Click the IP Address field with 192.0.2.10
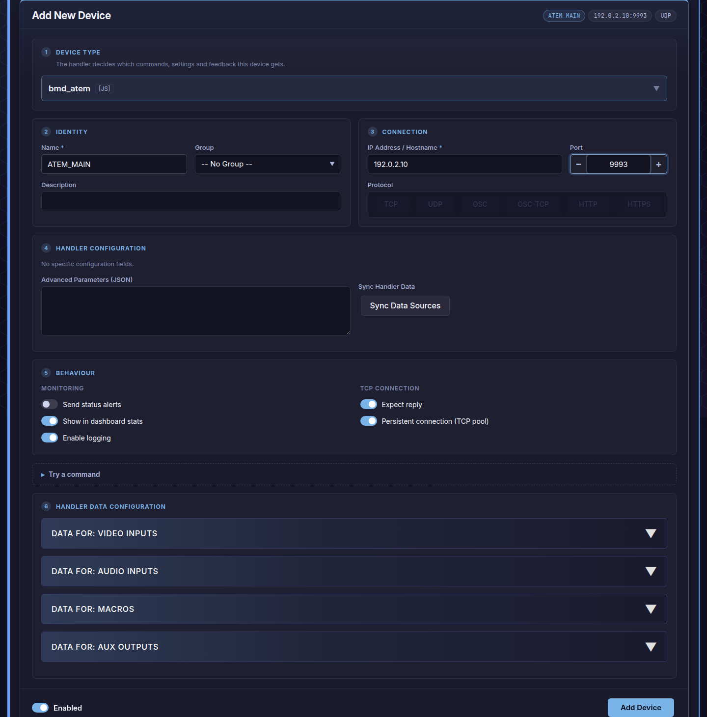The image size is (707, 717). [464, 164]
